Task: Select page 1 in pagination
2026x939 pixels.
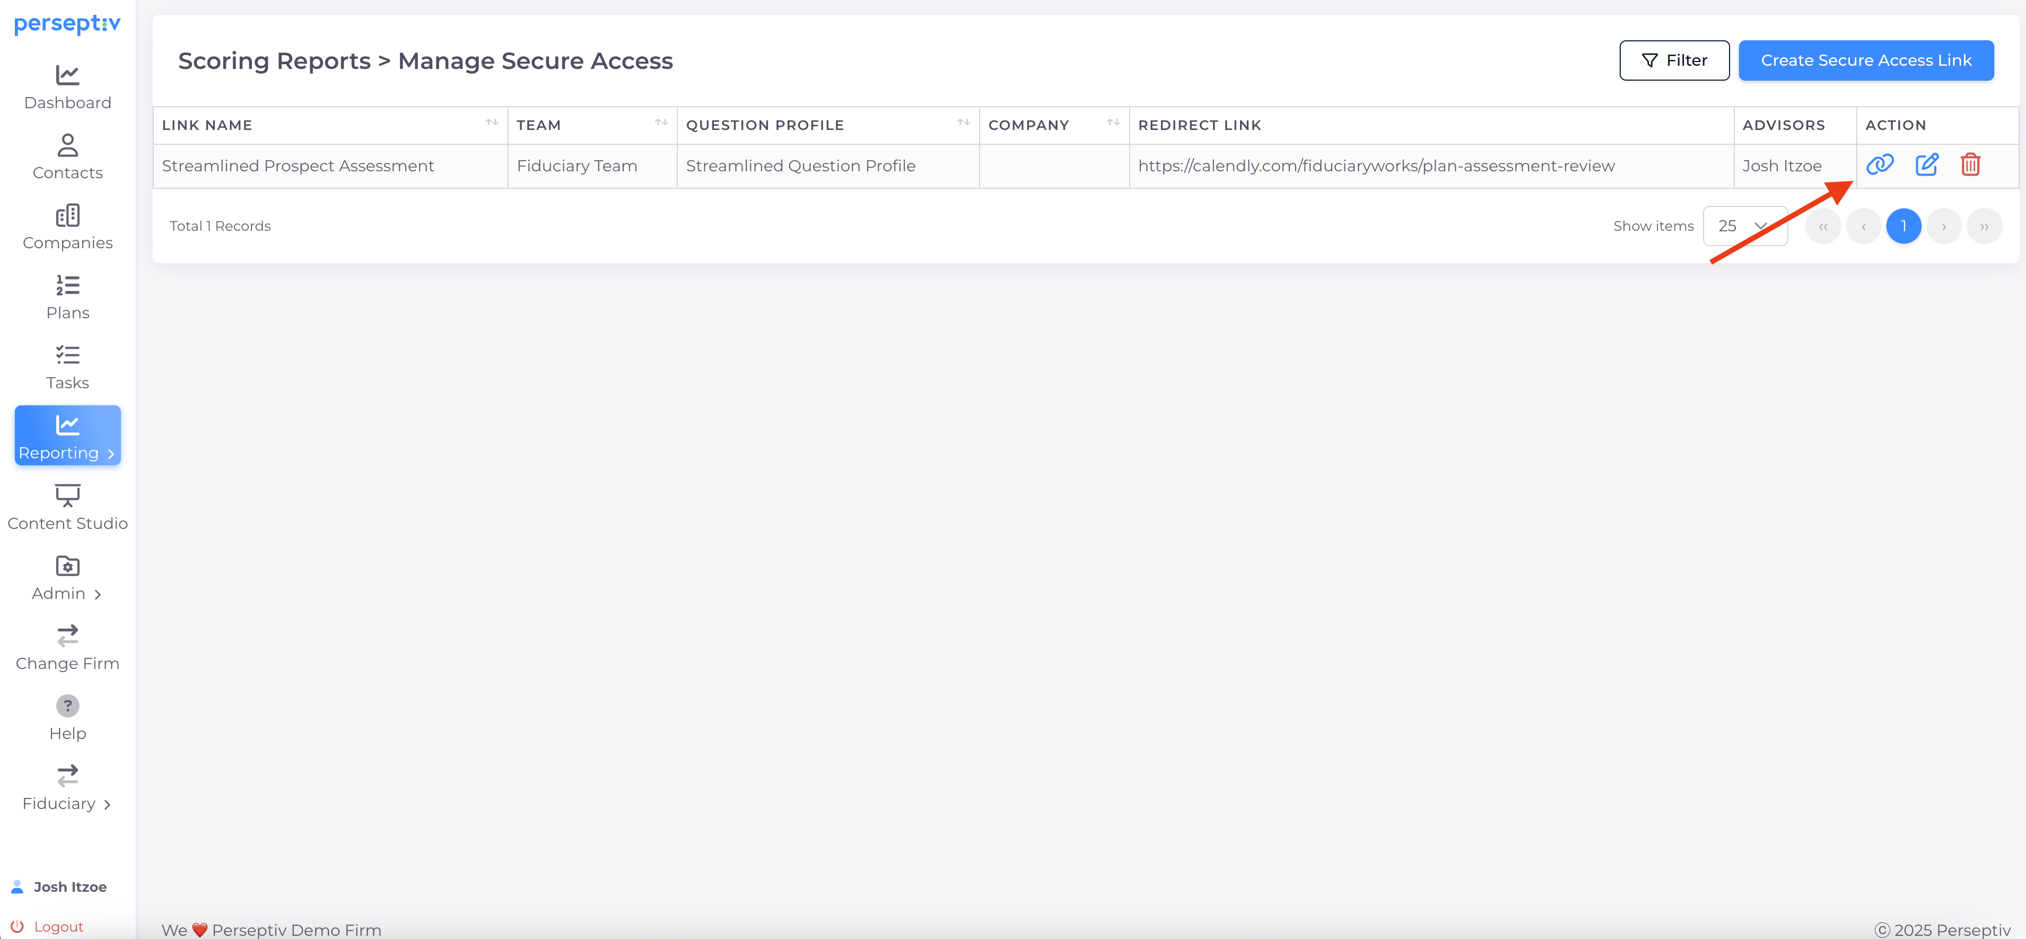Action: [x=1902, y=227]
